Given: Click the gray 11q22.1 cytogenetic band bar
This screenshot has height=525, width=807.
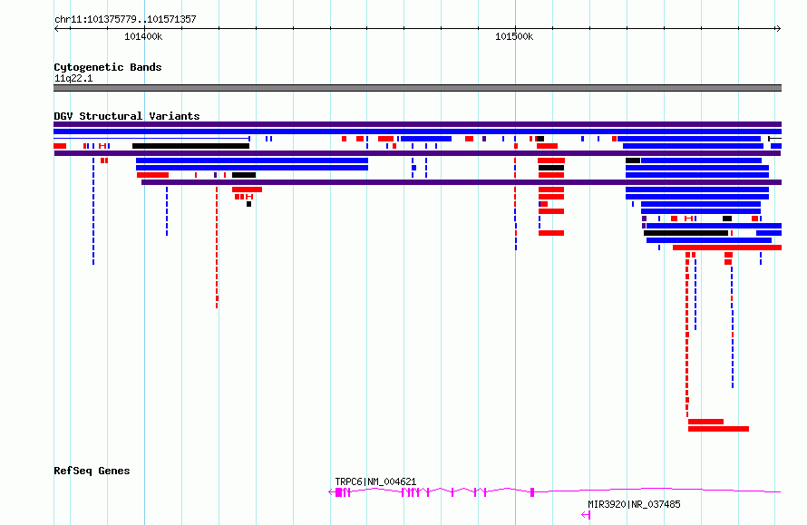Looking at the screenshot, I should (x=417, y=88).
